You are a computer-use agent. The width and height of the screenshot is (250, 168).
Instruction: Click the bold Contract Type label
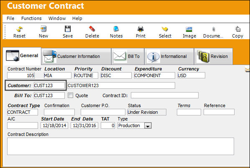tap(24, 105)
